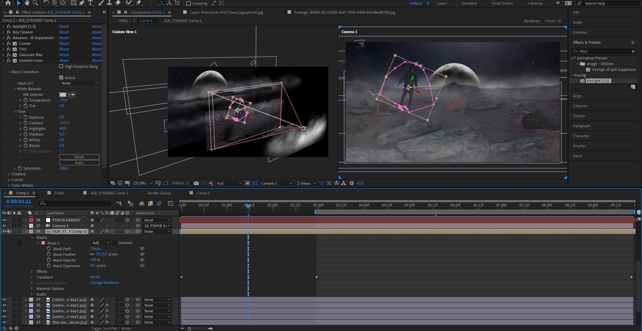Select the Home icon
This screenshot has height=331, width=642.
click(x=8, y=3)
